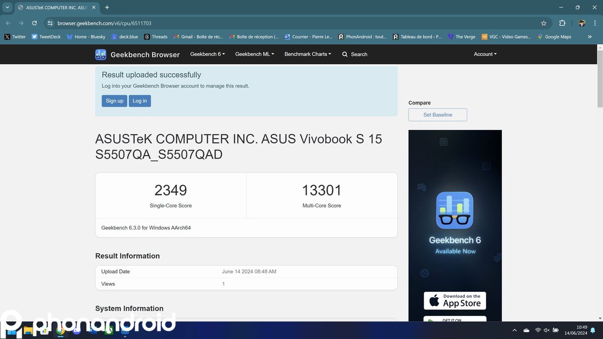Show more bookmarks with the overflow chevron
This screenshot has width=603, height=339.
pos(589,37)
